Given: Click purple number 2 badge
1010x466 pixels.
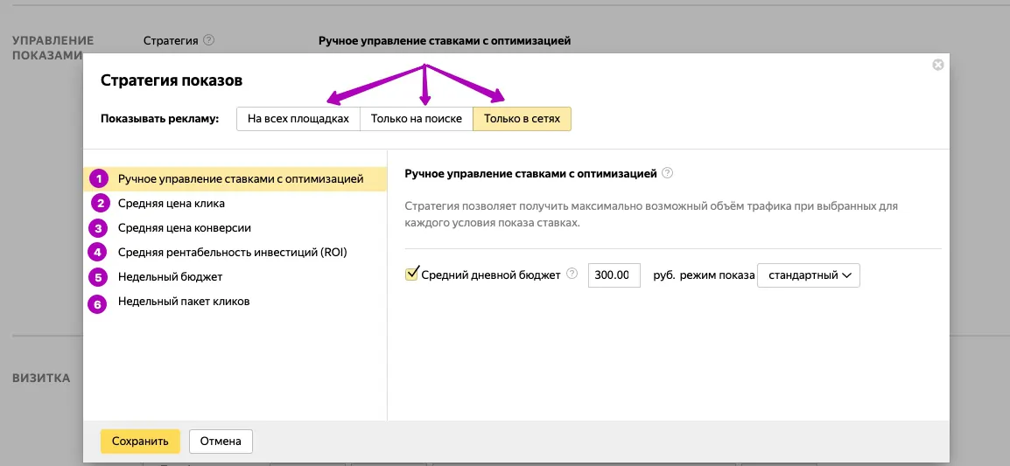Looking at the screenshot, I should (x=98, y=204).
